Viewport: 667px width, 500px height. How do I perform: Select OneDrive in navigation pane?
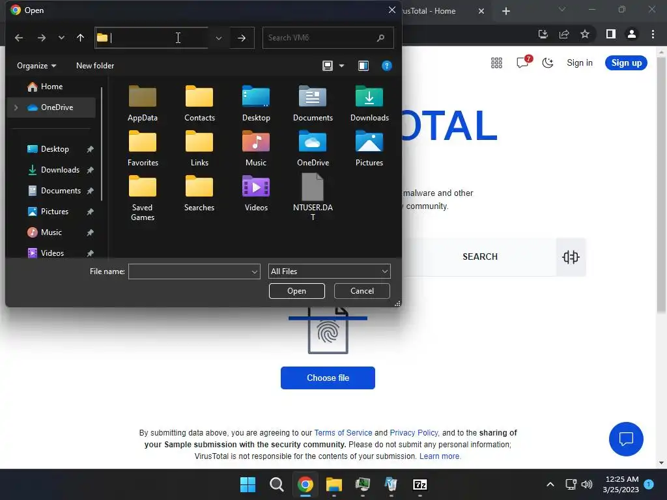(x=51, y=107)
